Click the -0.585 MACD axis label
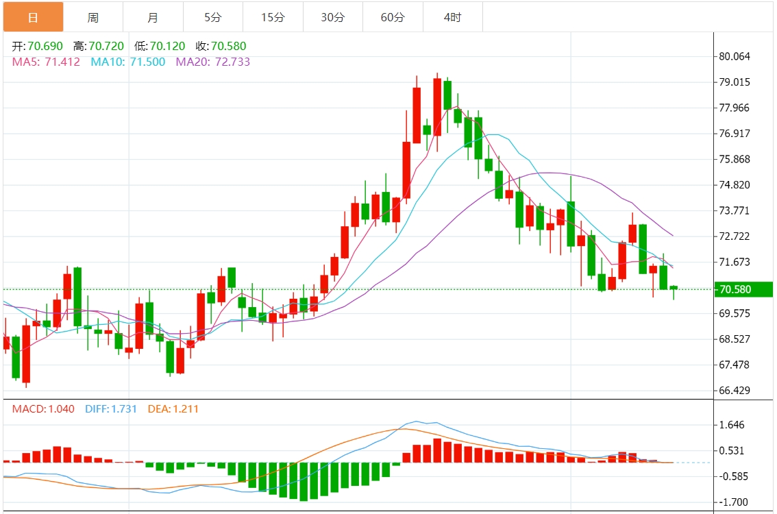Image resolution: width=777 pixels, height=514 pixels. click(x=733, y=476)
